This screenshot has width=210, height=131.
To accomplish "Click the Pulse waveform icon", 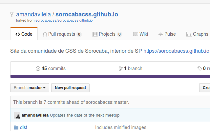I will [x=160, y=34].
